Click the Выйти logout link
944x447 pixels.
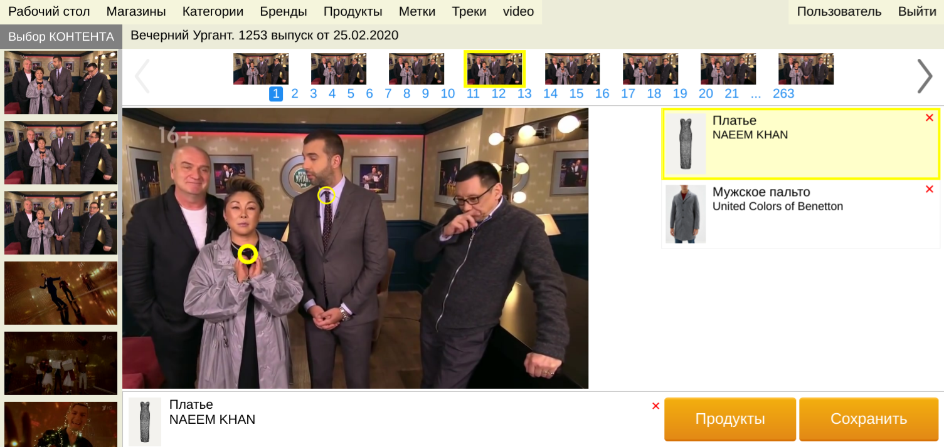(917, 11)
